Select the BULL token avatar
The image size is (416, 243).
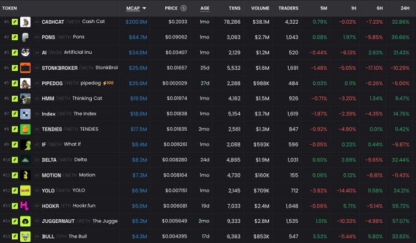pos(25,236)
